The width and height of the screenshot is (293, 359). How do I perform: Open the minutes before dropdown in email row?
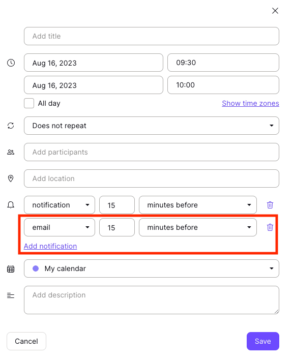point(198,227)
